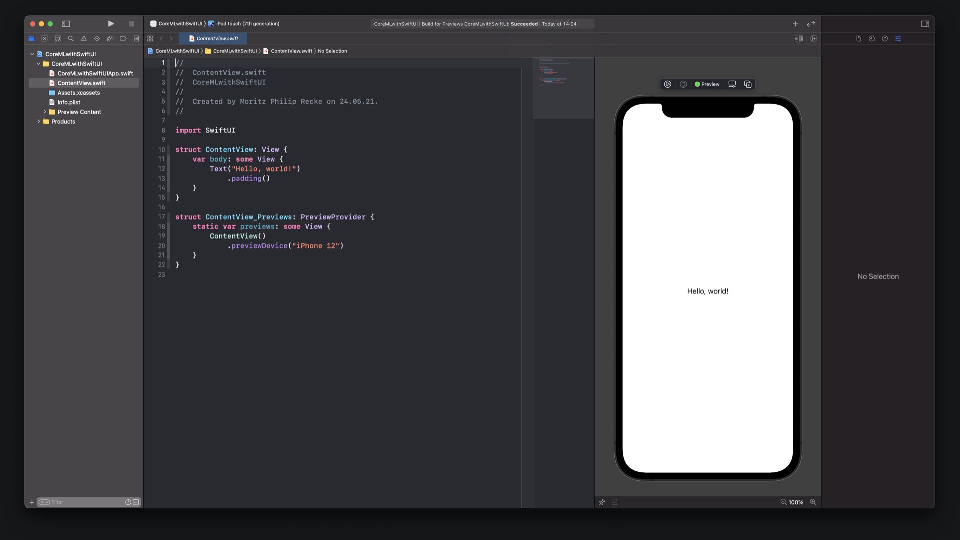Open iPod touch device scheme selector

pyautogui.click(x=247, y=24)
